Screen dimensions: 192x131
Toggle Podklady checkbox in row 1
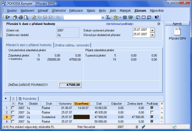click(152, 108)
